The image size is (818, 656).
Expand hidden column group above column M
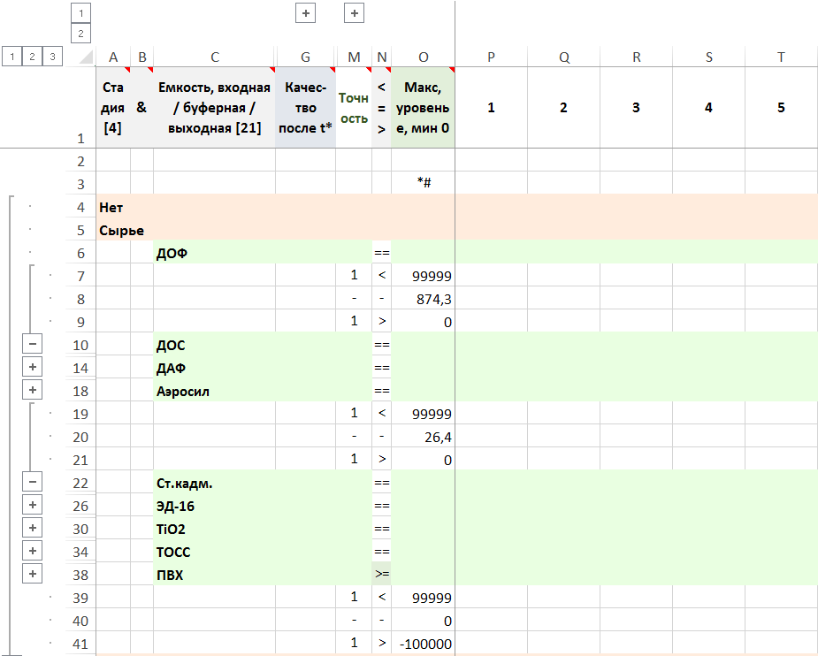point(354,13)
